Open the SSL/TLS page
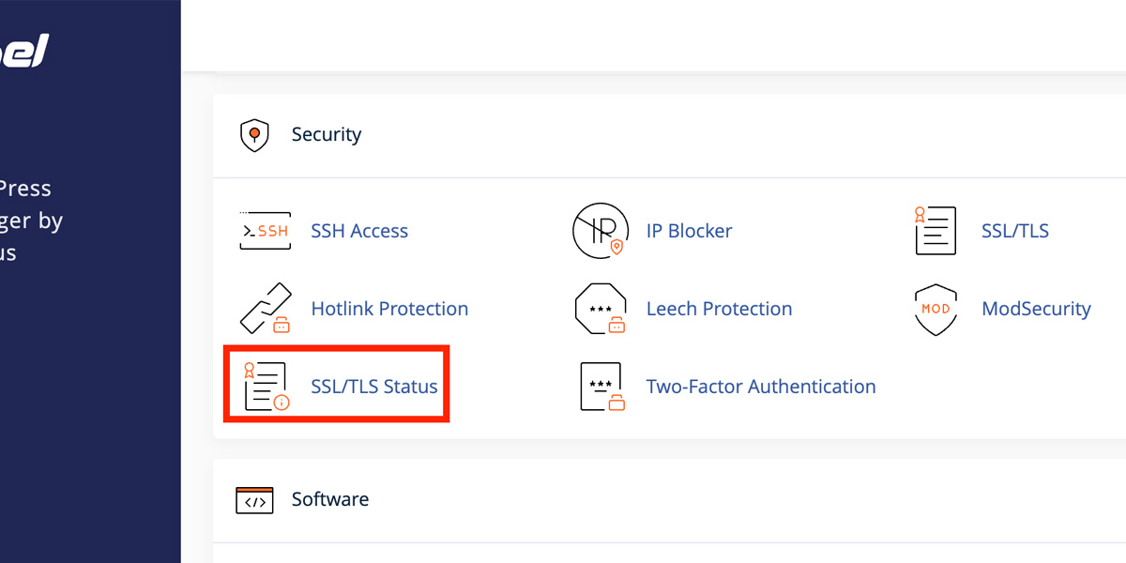This screenshot has width=1126, height=563. coord(1014,230)
